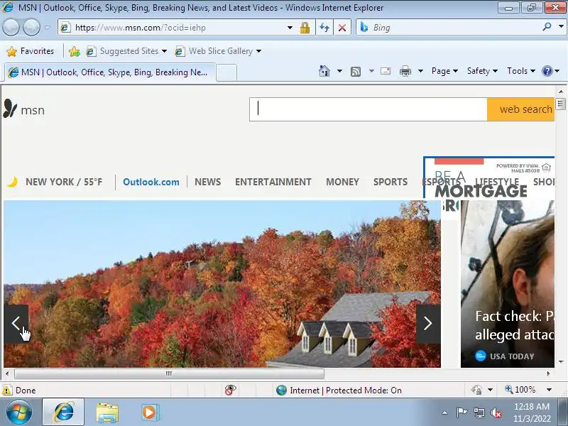Open the MONEY section

pos(342,182)
